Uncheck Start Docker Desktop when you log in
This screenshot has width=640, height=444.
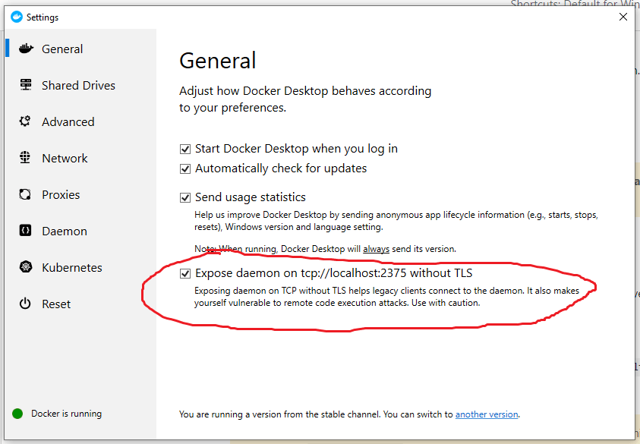[x=185, y=149]
